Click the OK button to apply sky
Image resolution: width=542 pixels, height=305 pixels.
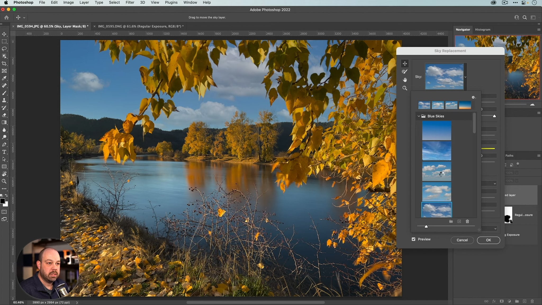click(488, 240)
